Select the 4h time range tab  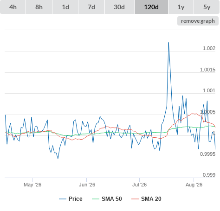point(13,7)
